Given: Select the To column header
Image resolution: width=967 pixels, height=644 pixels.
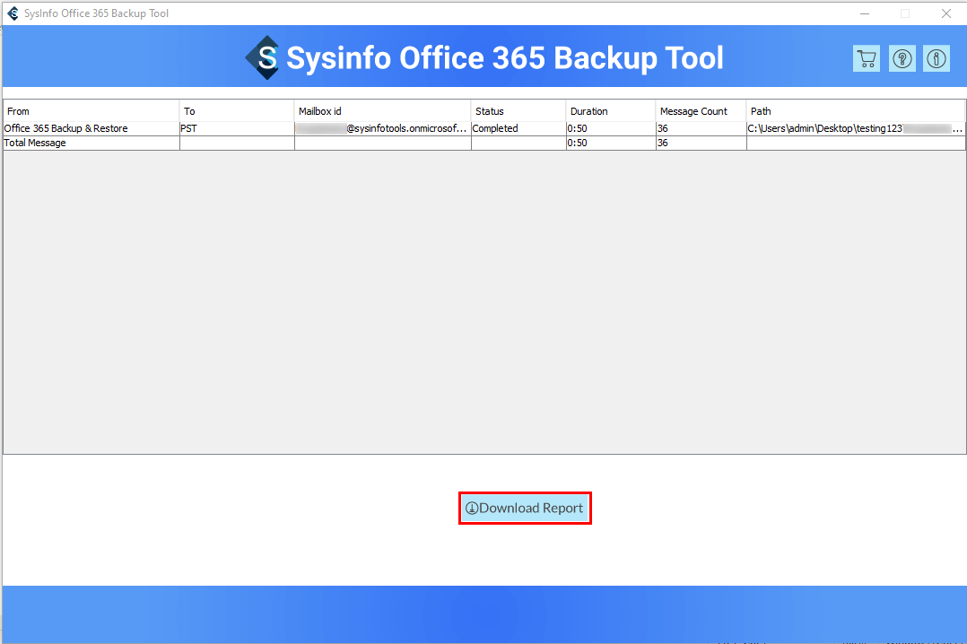Looking at the screenshot, I should coord(237,111).
